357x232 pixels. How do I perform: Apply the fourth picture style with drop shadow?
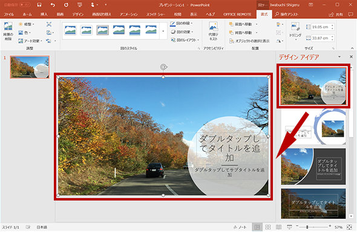click(119, 30)
